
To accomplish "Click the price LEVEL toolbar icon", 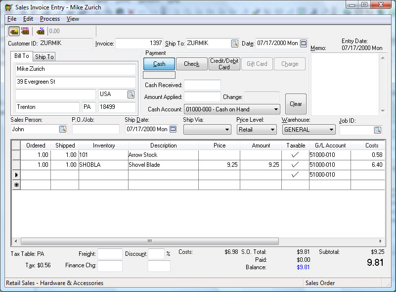I will pos(25,31).
